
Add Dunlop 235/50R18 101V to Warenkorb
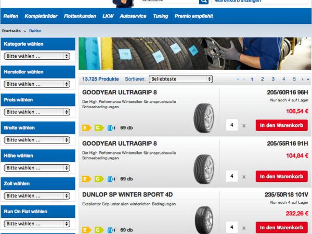coord(281,227)
